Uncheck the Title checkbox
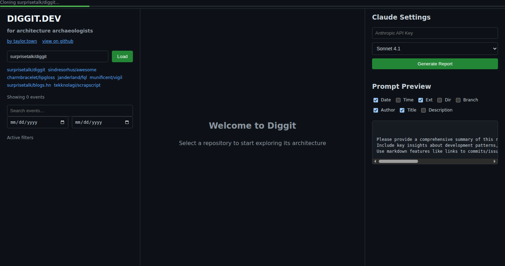The image size is (505, 266). (402, 110)
